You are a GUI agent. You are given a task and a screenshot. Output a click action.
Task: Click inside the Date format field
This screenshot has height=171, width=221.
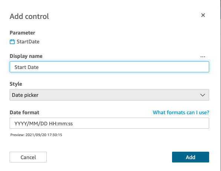click(x=109, y=123)
